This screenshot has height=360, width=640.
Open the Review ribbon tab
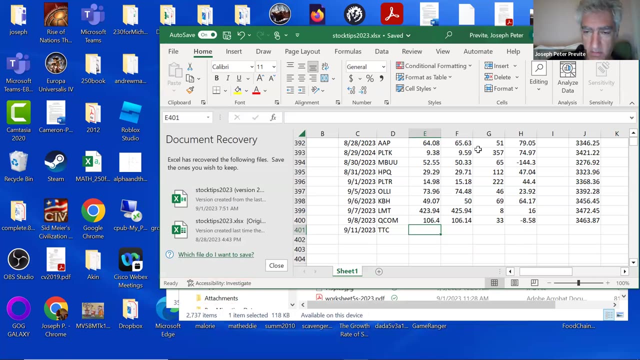click(412, 51)
